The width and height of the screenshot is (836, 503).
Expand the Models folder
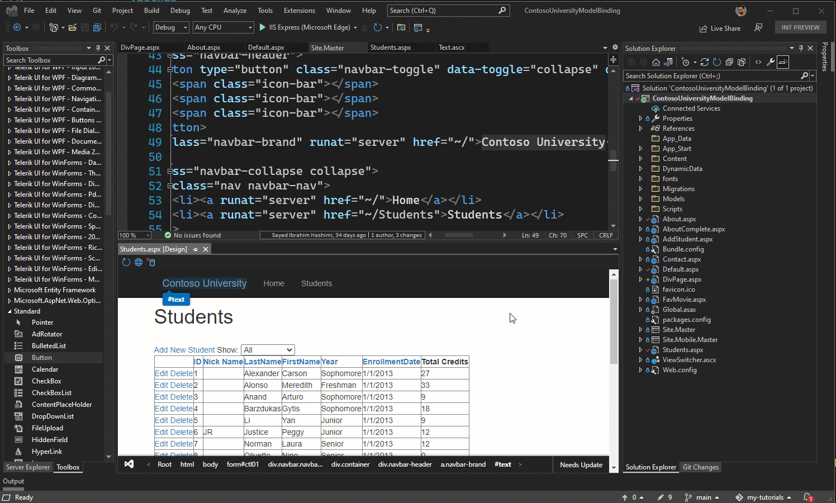(640, 199)
